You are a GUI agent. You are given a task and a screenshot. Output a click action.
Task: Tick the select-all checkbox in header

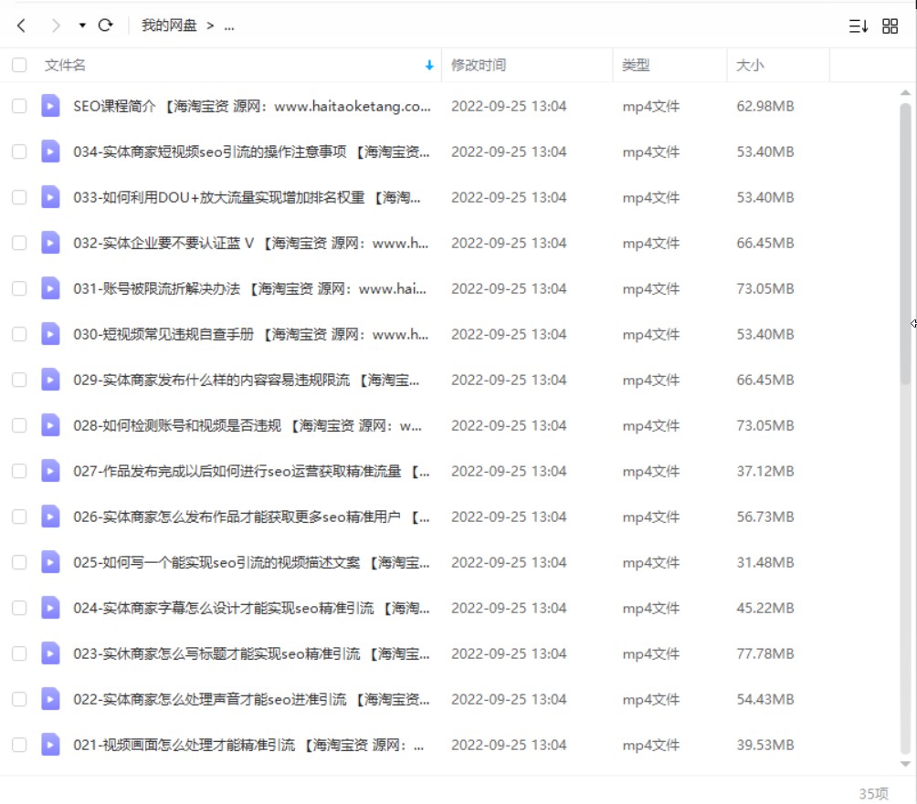coord(19,65)
